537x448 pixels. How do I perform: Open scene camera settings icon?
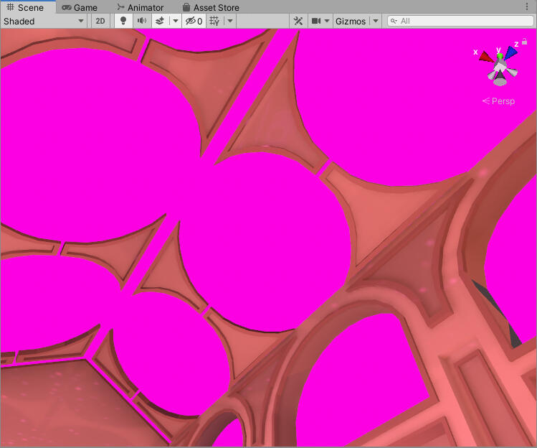click(x=315, y=21)
